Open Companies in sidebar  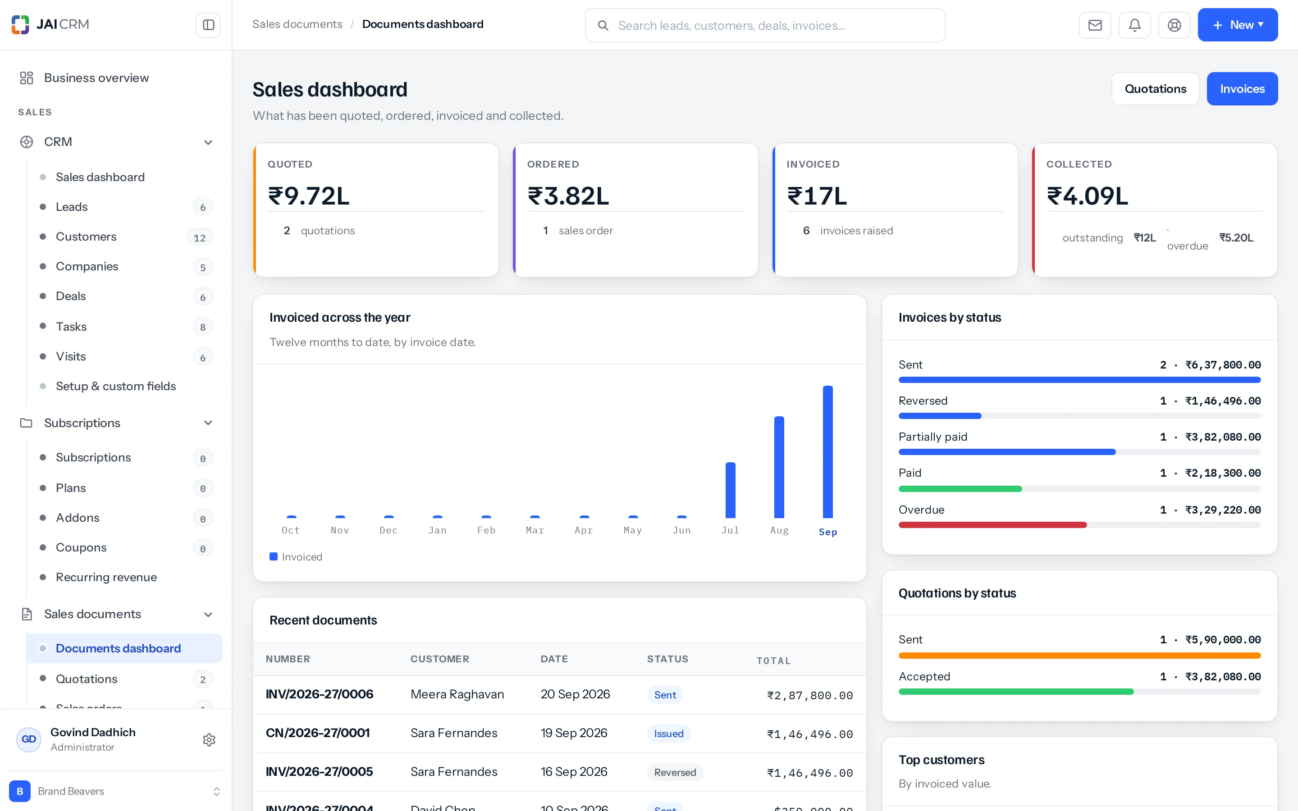tap(124, 267)
